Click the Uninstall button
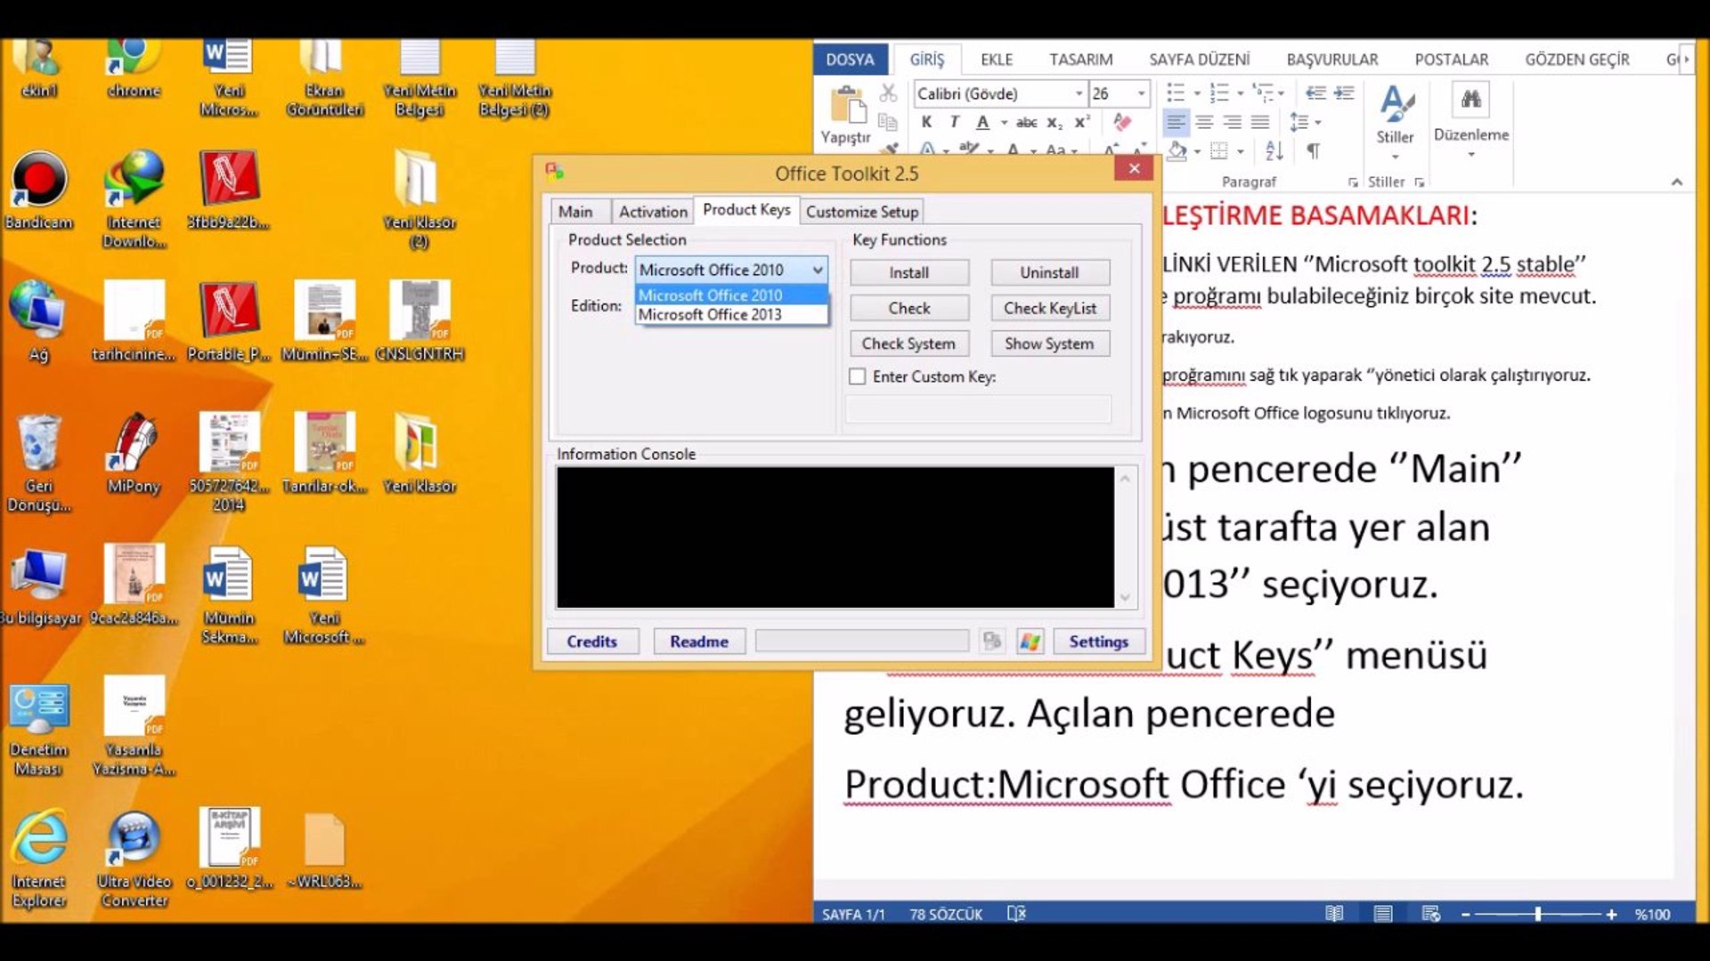 [1049, 272]
